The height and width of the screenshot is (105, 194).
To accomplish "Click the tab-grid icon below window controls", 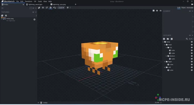I will click(192, 4).
